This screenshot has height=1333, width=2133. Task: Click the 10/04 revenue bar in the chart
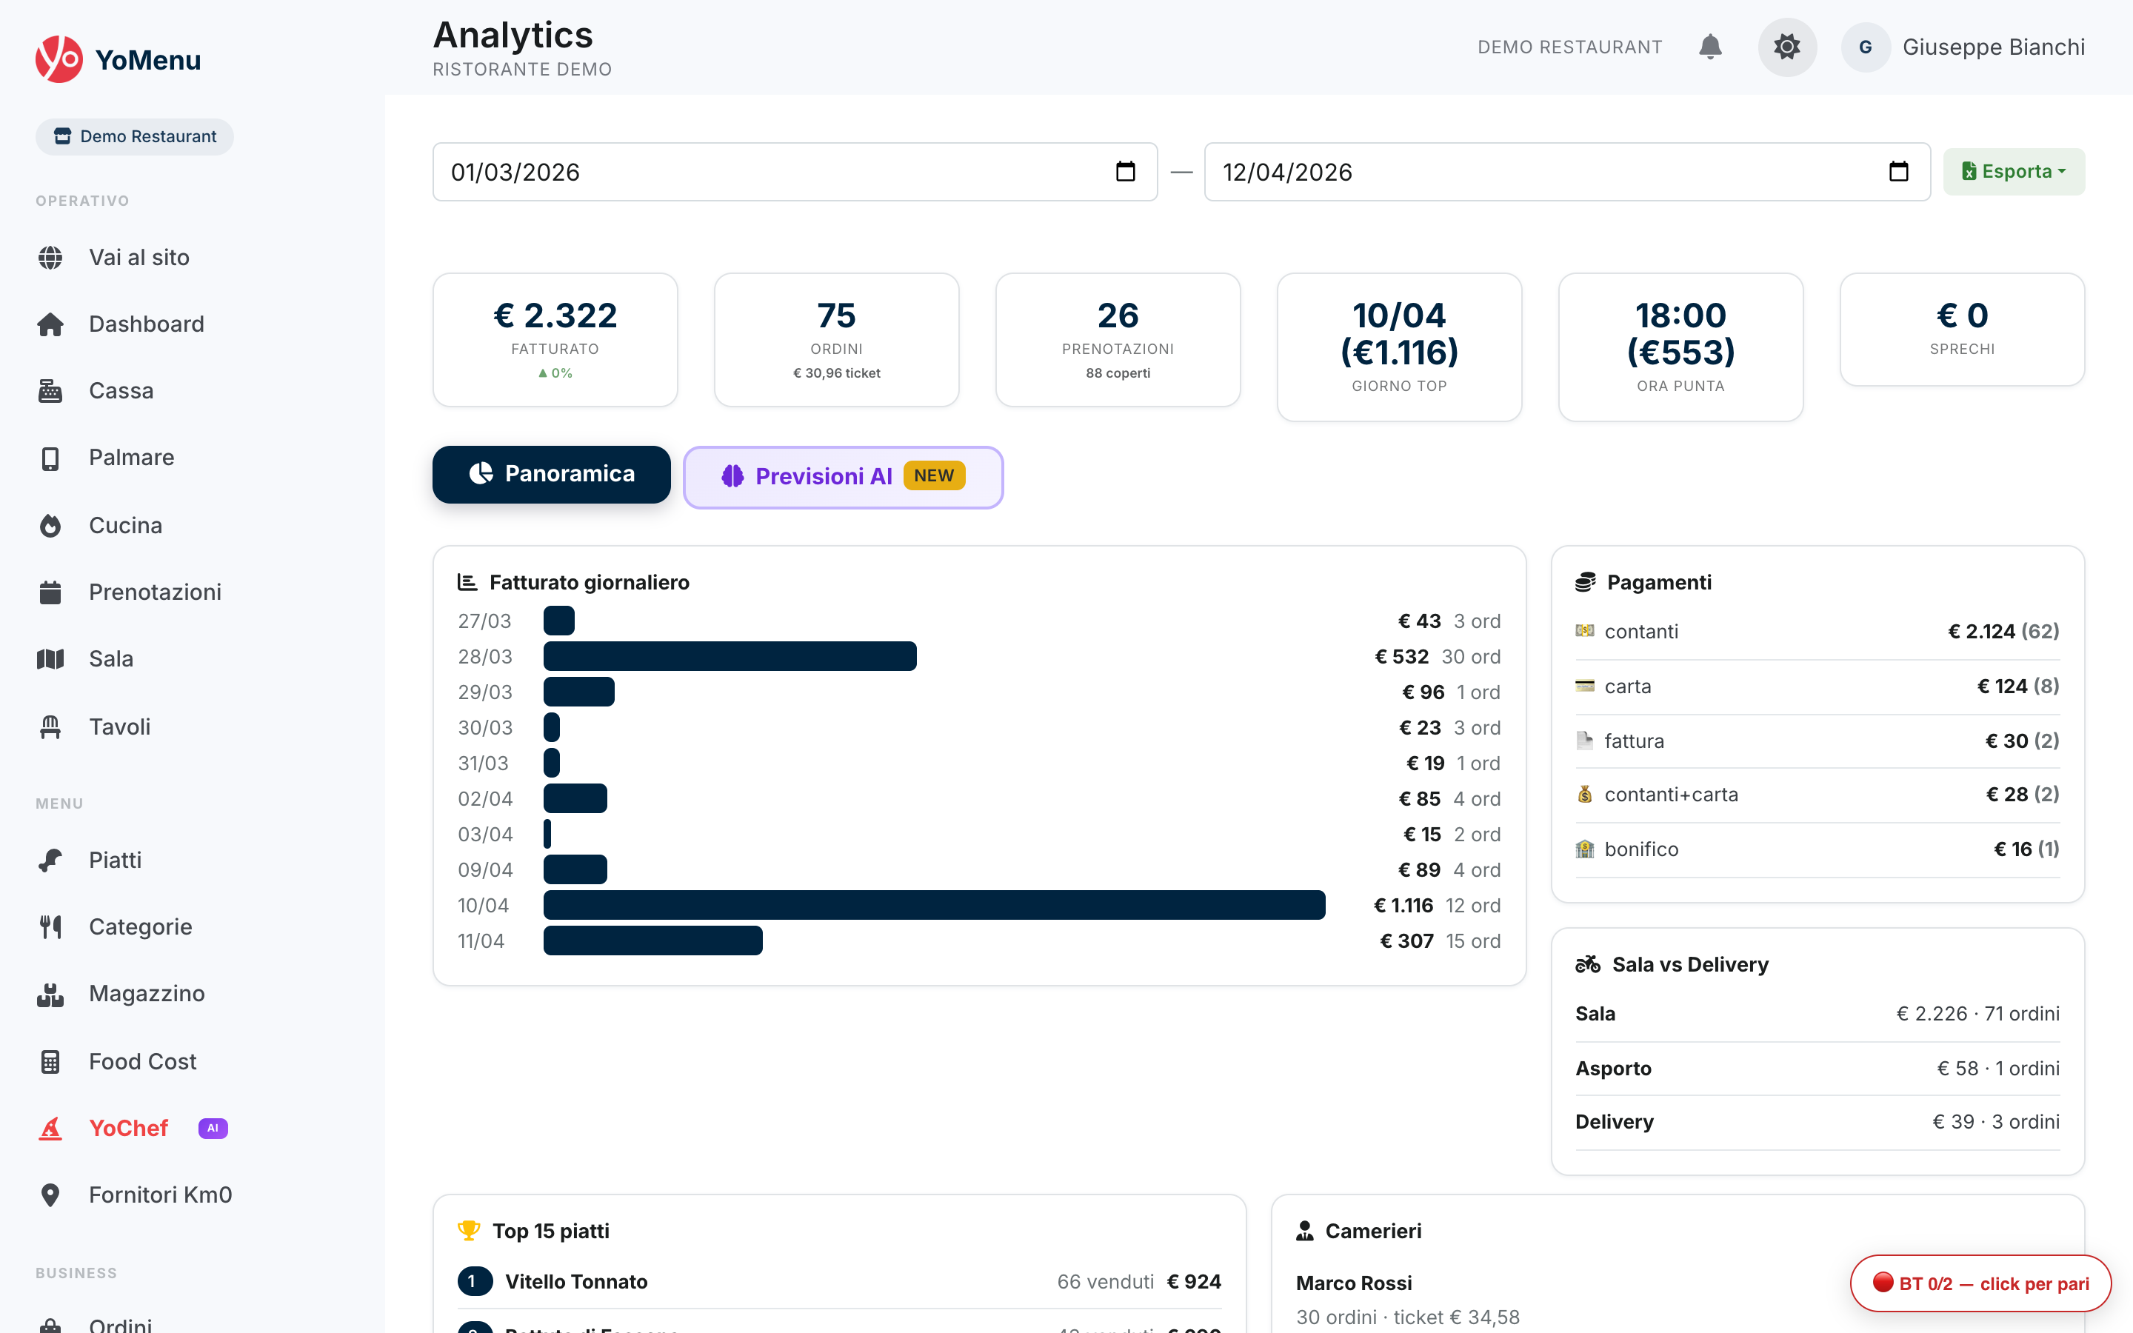(934, 904)
